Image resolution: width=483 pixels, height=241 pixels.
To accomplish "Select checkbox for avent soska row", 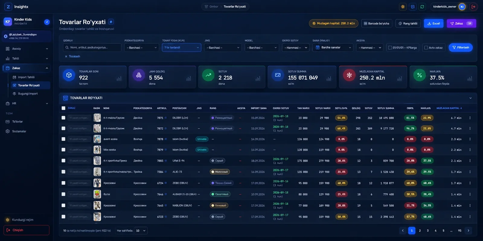I will (63, 139).
